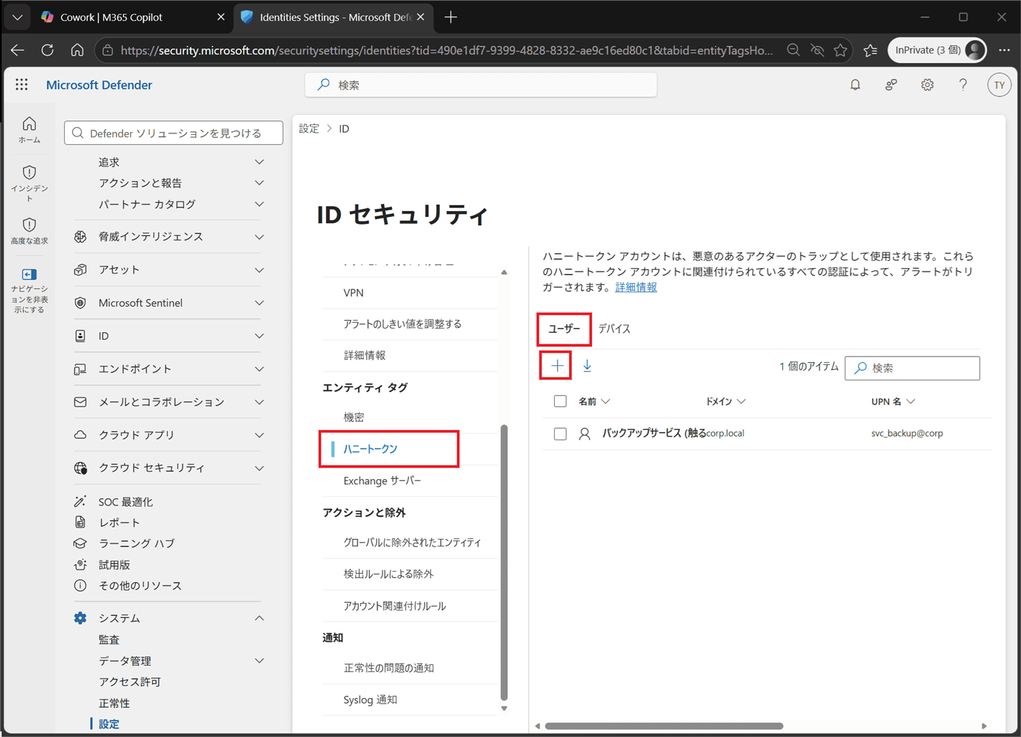
Task: Open レポート in navigation
Action: 119,523
